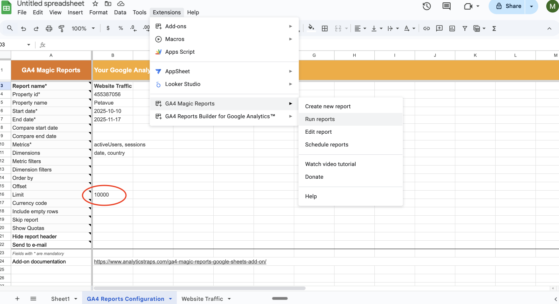Click Watch video tutorial

tap(350, 164)
